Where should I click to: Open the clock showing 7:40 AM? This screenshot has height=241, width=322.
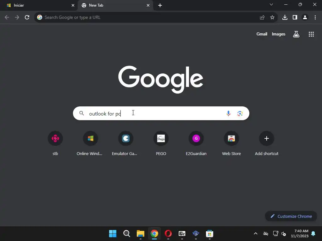coord(300,233)
